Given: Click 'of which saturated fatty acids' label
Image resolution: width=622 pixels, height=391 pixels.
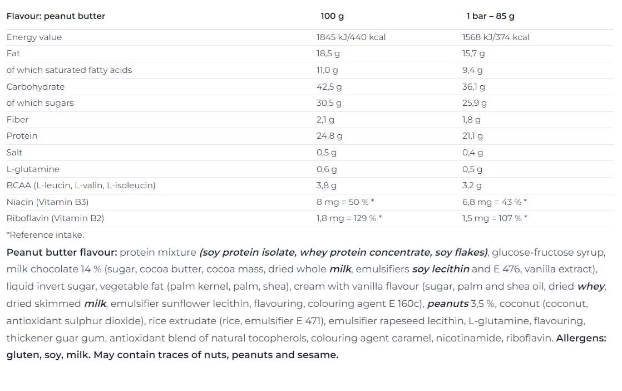Looking at the screenshot, I should pos(69,70).
